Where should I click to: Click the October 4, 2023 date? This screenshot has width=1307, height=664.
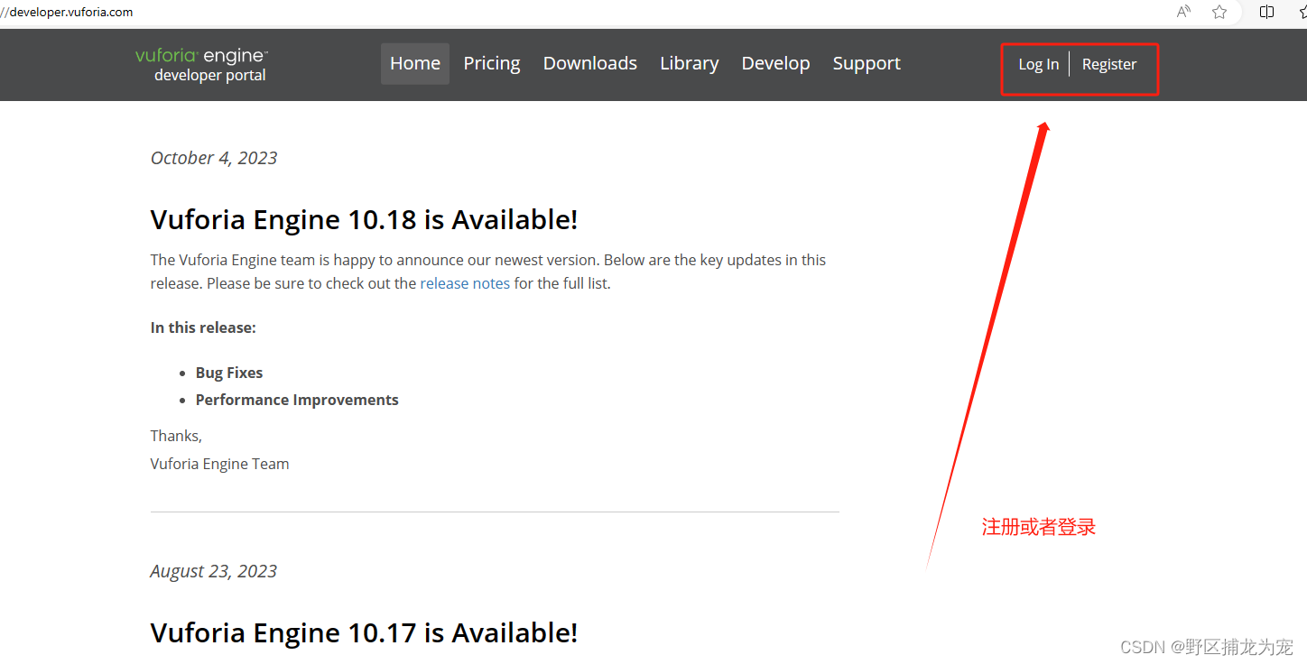(214, 158)
